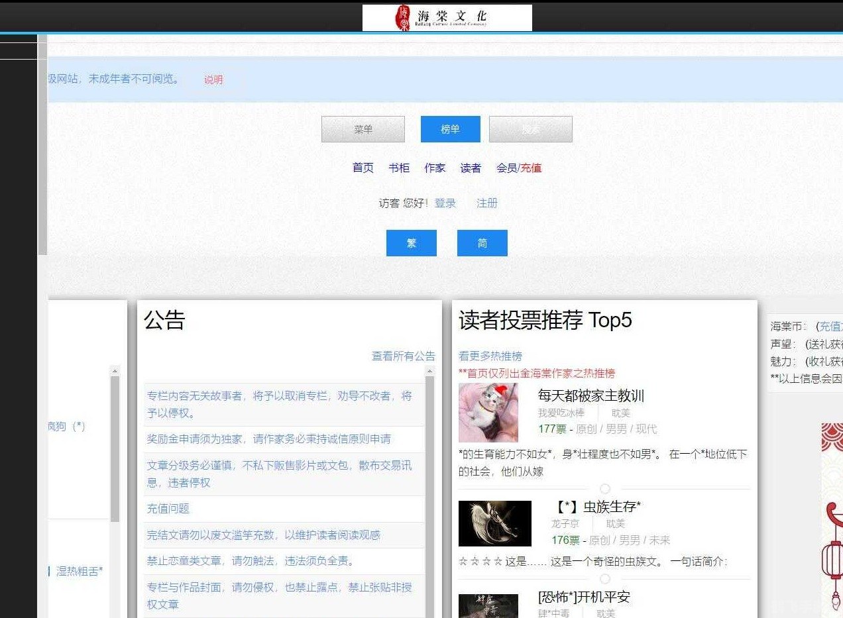Open the 会员/充值 membership recharge link
This screenshot has width=843, height=618.
point(518,168)
